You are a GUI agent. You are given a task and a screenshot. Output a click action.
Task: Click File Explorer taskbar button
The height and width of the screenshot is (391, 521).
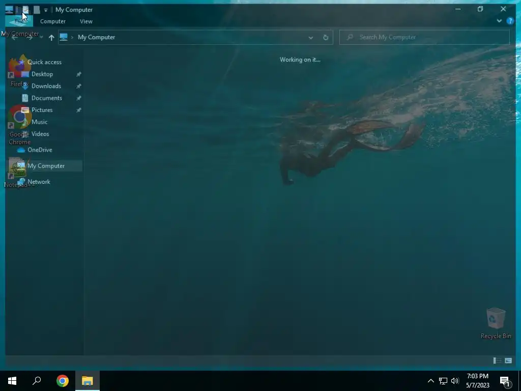[87, 381]
